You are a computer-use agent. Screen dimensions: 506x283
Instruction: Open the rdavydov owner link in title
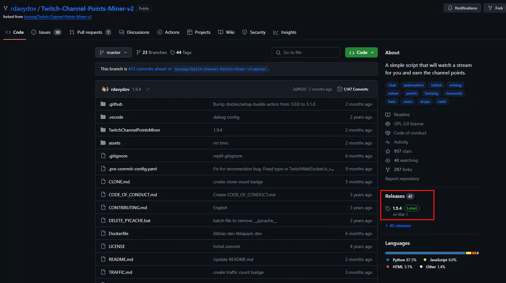24,9
